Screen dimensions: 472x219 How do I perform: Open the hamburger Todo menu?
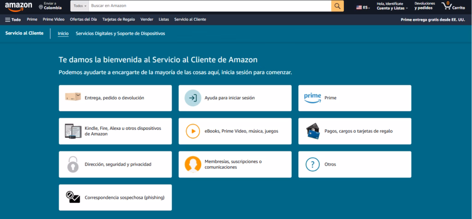pyautogui.click(x=13, y=19)
